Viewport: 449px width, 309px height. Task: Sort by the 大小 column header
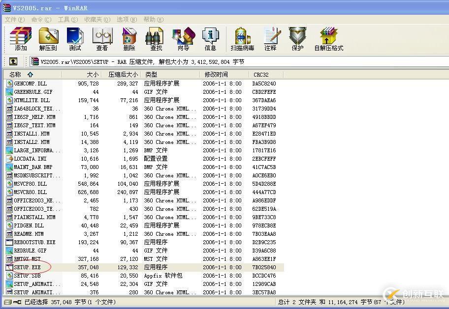coord(82,75)
